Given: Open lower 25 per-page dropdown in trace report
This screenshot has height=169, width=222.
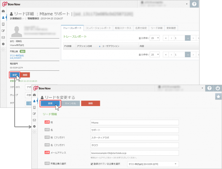Looking at the screenshot, I should pyautogui.click(x=155, y=54).
